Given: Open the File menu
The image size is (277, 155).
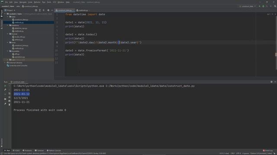Looking at the screenshot, I should (6, 2).
